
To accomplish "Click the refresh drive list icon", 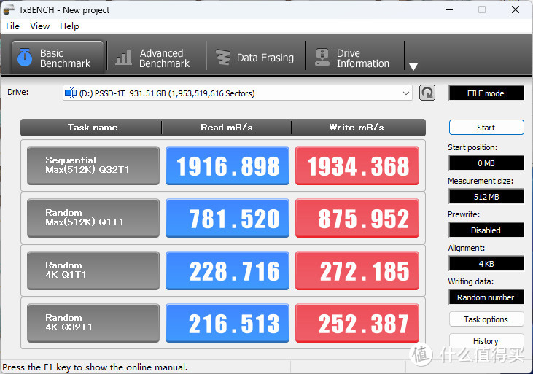I will [x=427, y=93].
